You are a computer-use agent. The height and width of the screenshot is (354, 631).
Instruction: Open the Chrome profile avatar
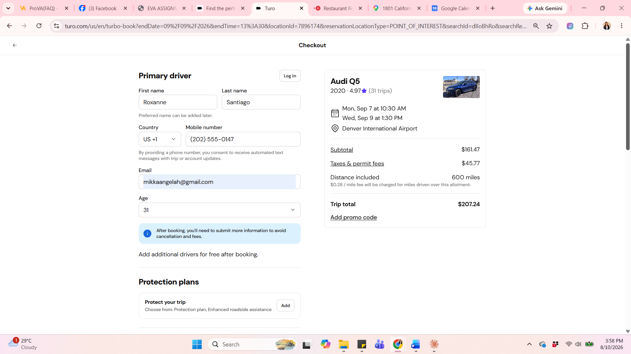click(607, 26)
